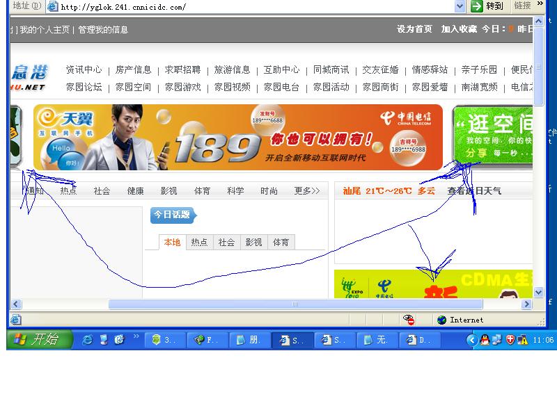The width and height of the screenshot is (557, 417).
Task: Open 家园爱墙 navigation link
Action: point(430,87)
